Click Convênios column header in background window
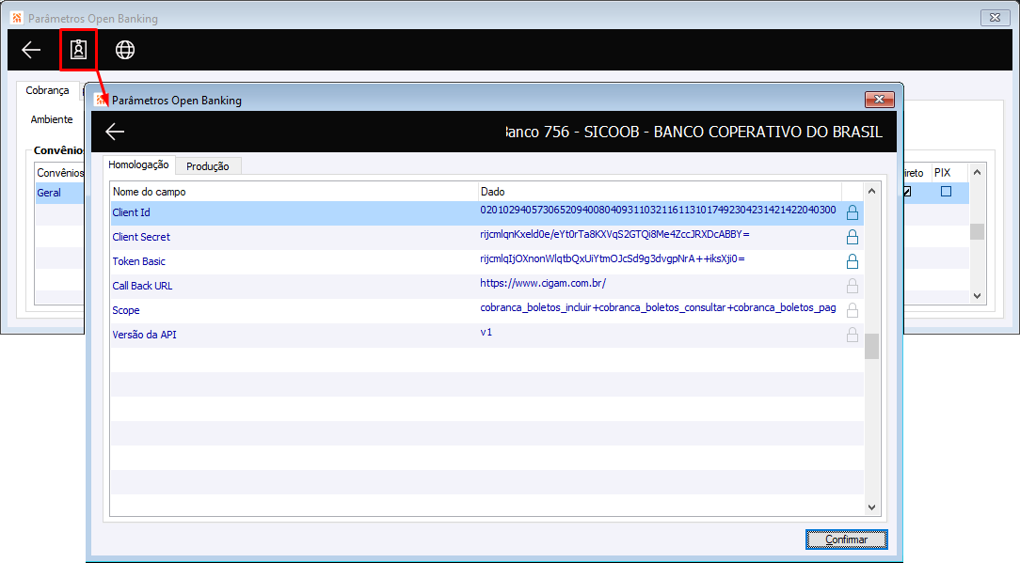 coord(60,173)
